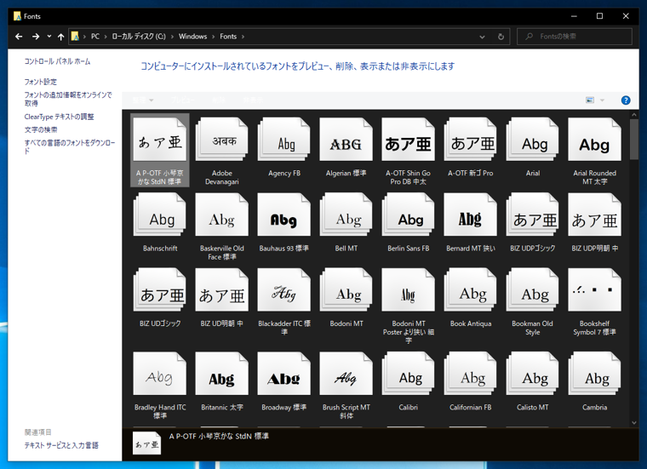The width and height of the screenshot is (647, 469).
Task: Select the Bauhaus 93 font icon
Action: [x=283, y=214]
